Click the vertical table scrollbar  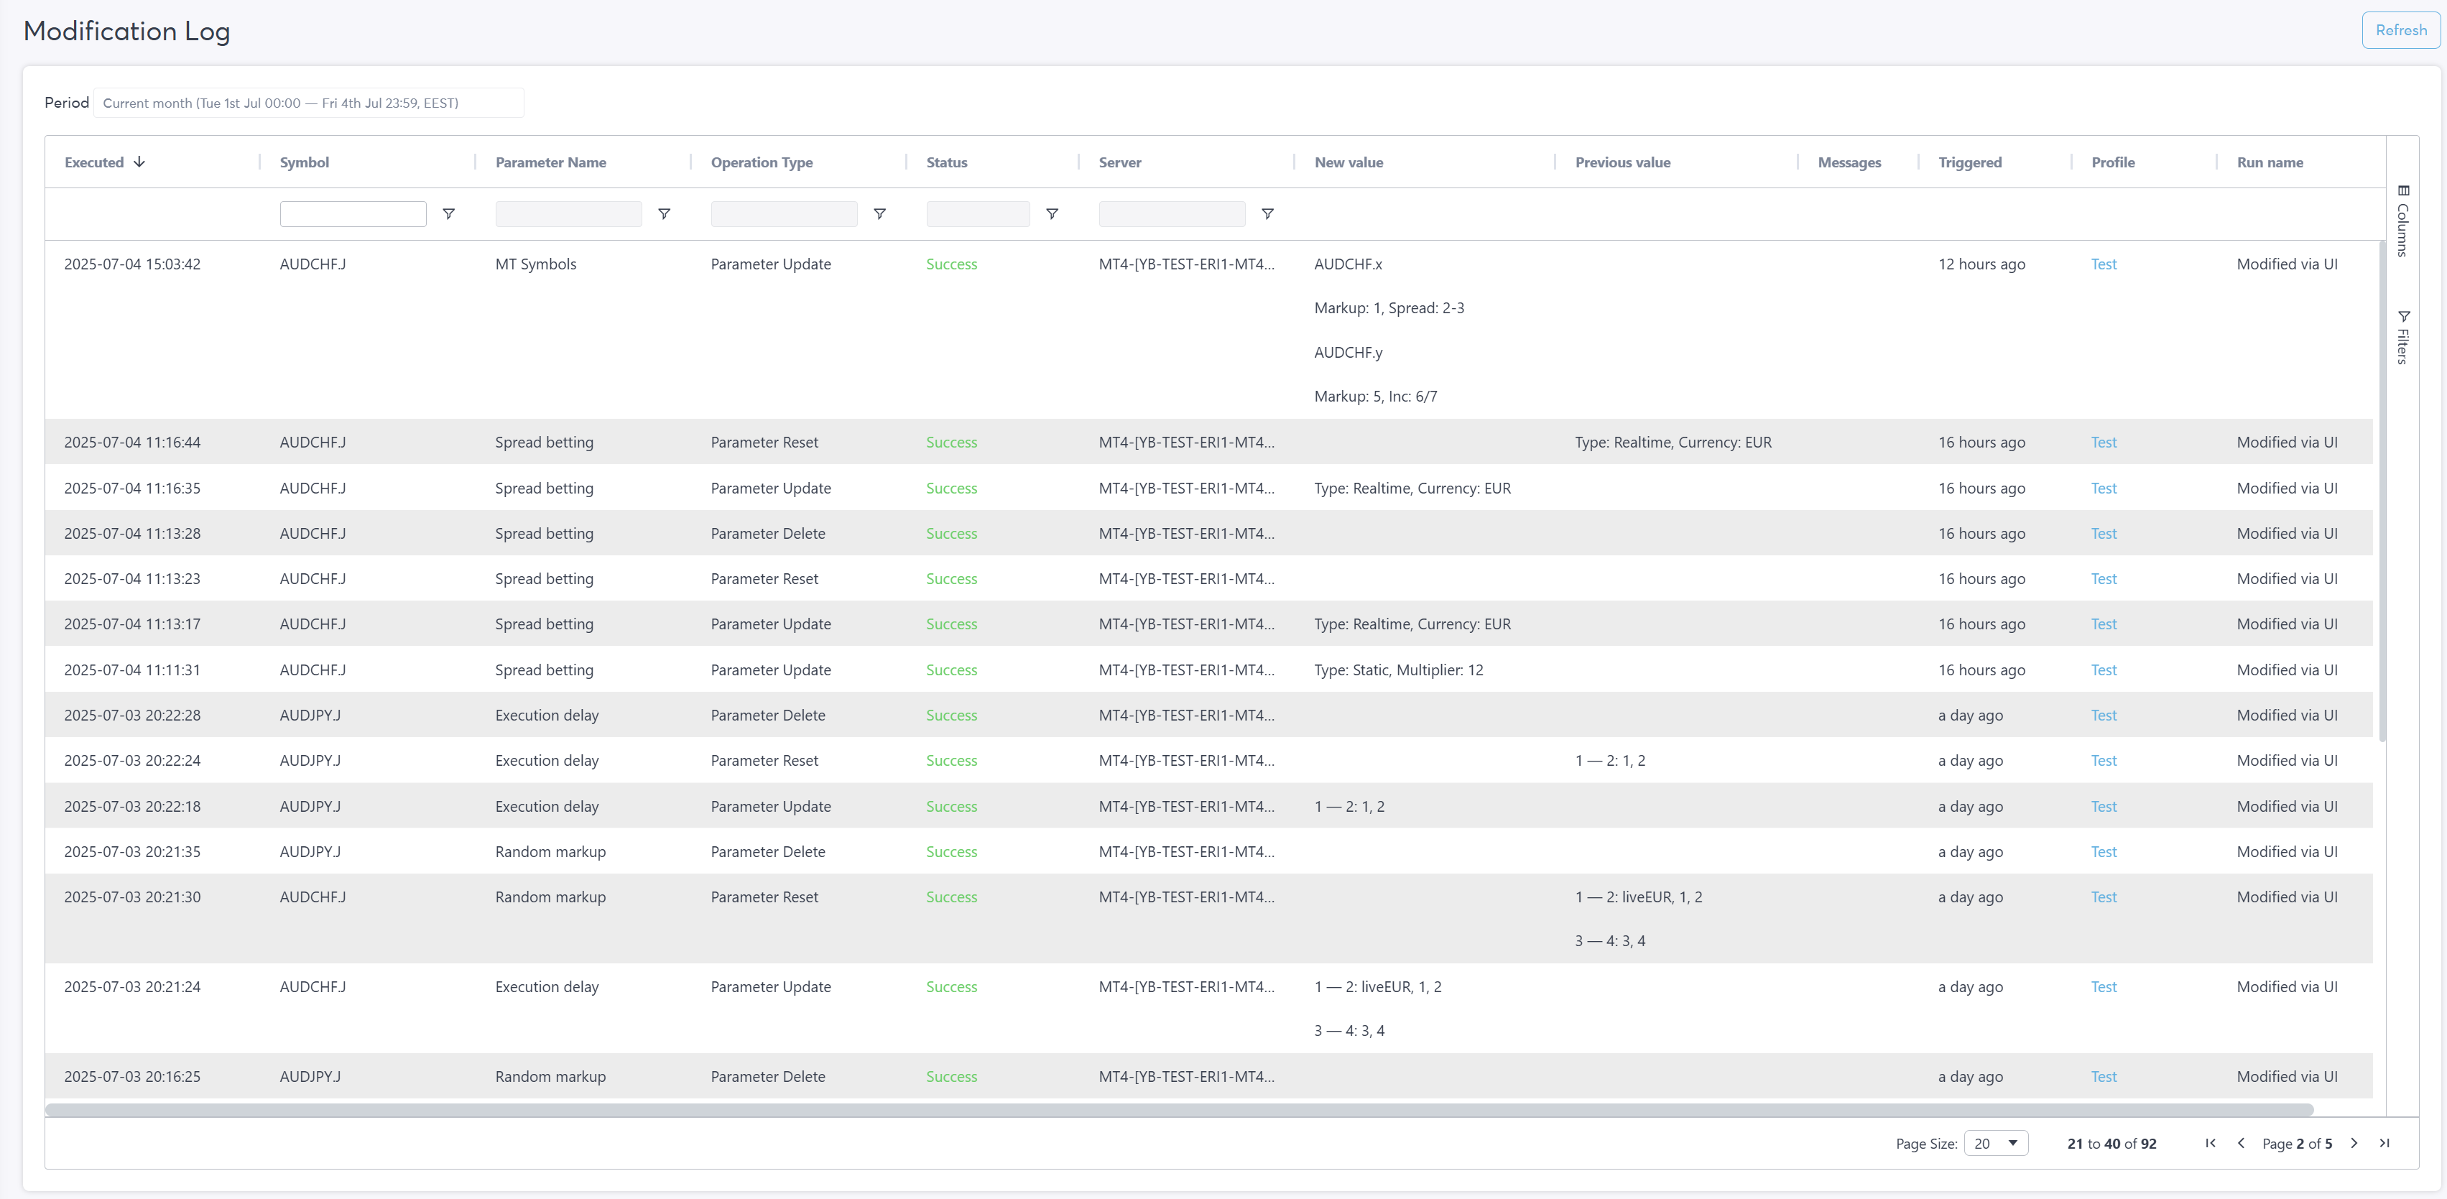pyautogui.click(x=2382, y=489)
